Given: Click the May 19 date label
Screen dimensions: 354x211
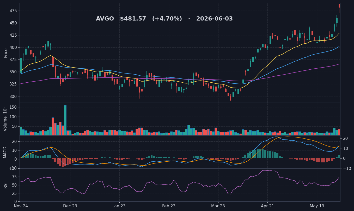Looking at the screenshot, I should coord(317,206).
